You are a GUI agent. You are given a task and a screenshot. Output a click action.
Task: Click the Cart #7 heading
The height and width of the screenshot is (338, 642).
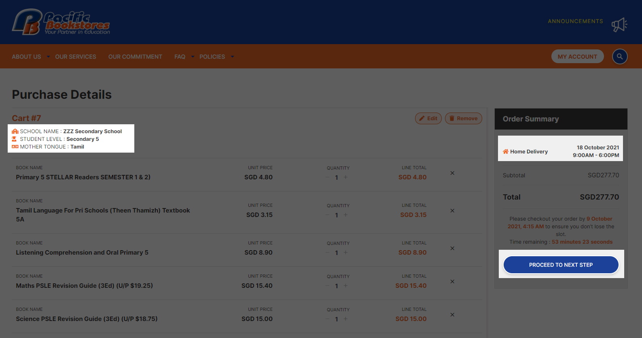point(26,118)
